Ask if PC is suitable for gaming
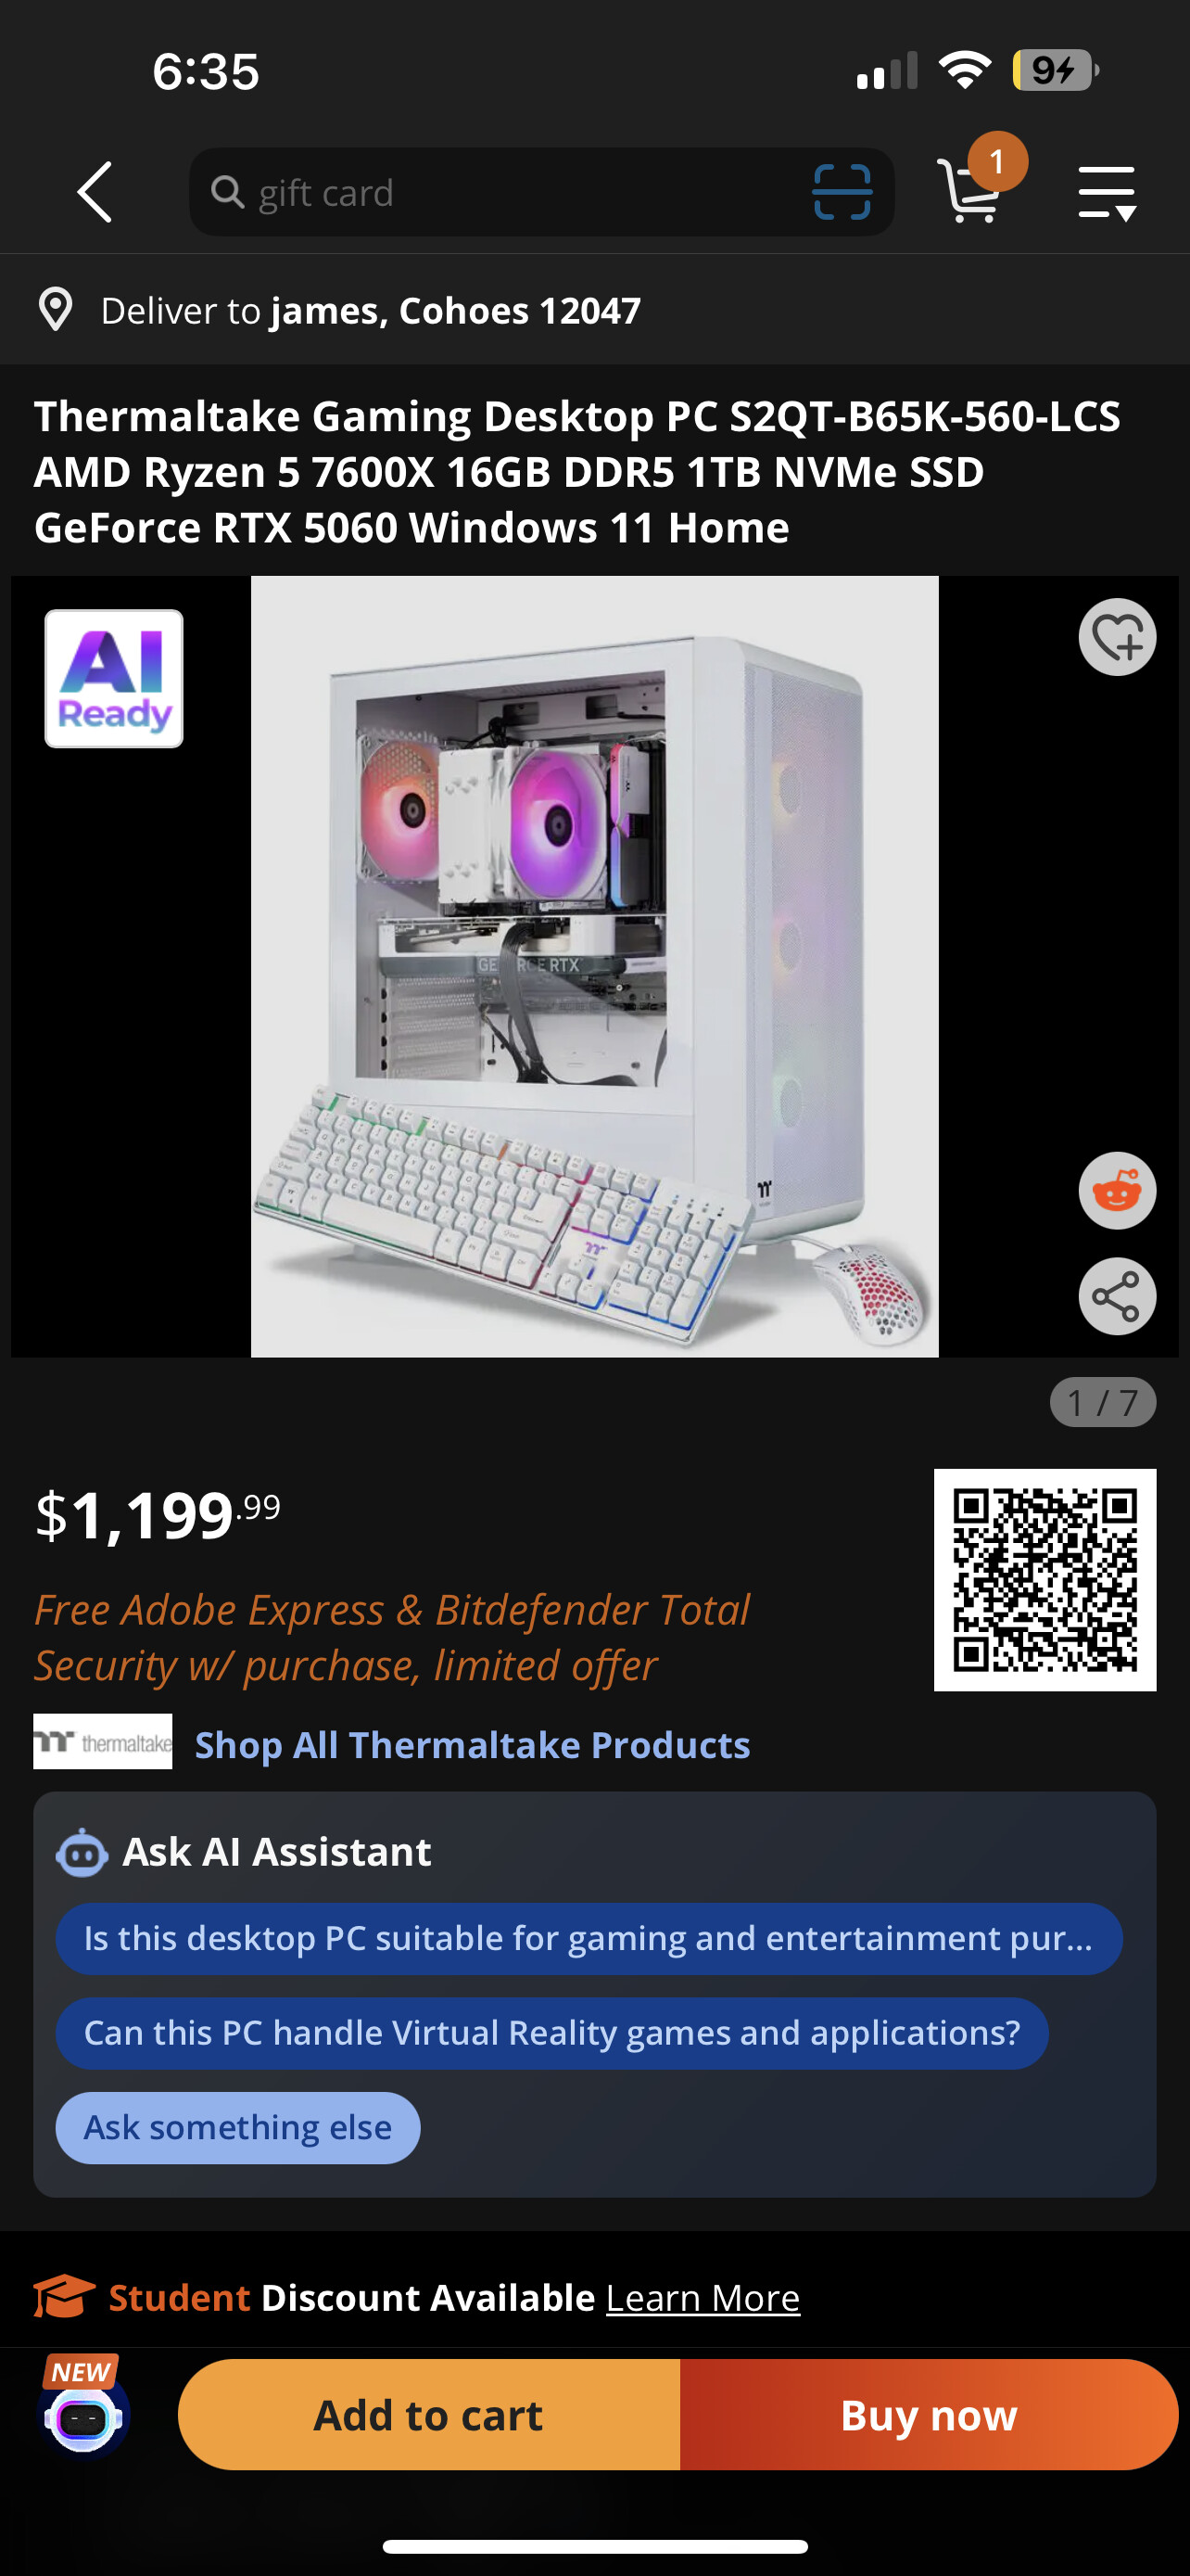The width and height of the screenshot is (1190, 2576). tap(589, 1939)
